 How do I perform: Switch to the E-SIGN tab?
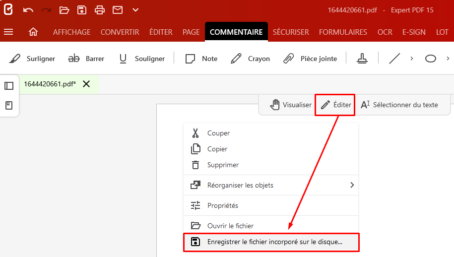coord(414,32)
